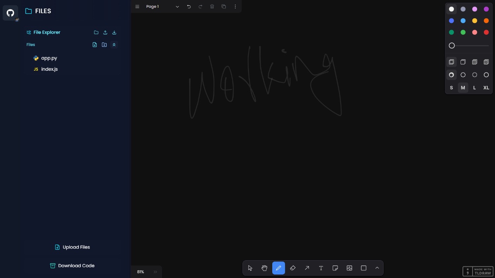Choose the Sticky note tool

335,268
